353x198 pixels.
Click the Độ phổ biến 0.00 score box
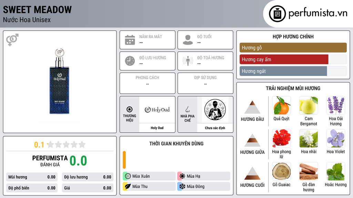pos(32,188)
